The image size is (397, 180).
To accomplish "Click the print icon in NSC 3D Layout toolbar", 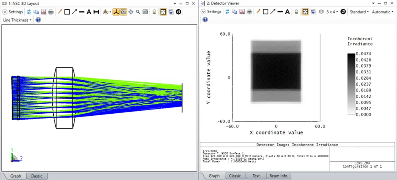I will coord(50,12).
